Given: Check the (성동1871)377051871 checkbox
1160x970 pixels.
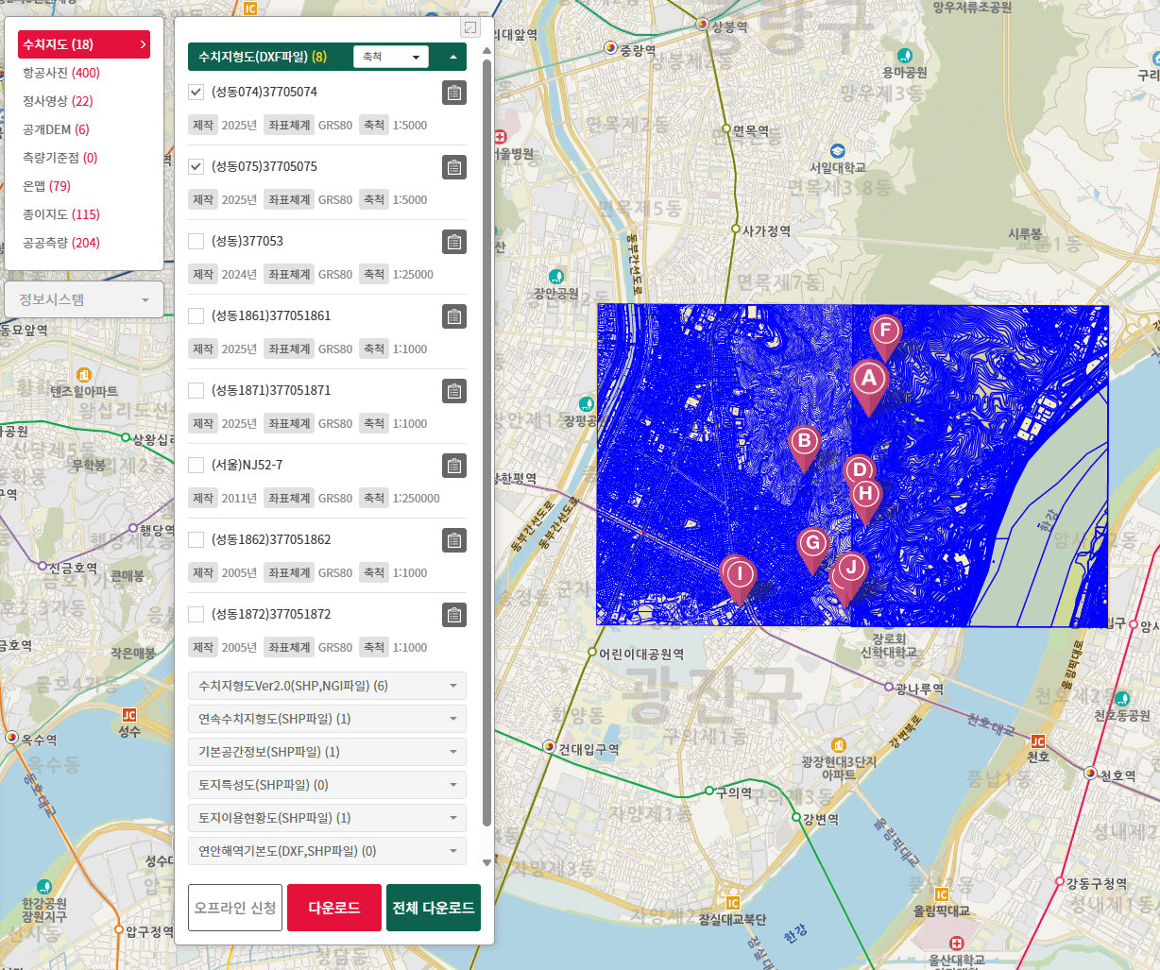Looking at the screenshot, I should click(196, 390).
